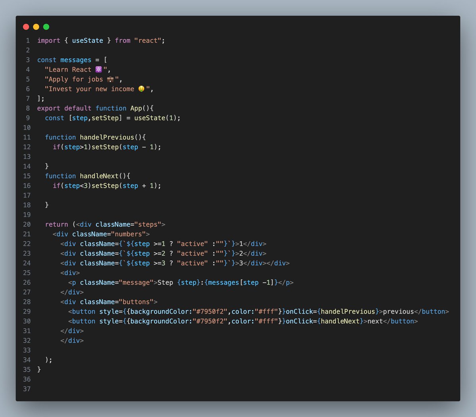
Task: Click the money-mouth emoji on line 6
Action: (x=141, y=89)
